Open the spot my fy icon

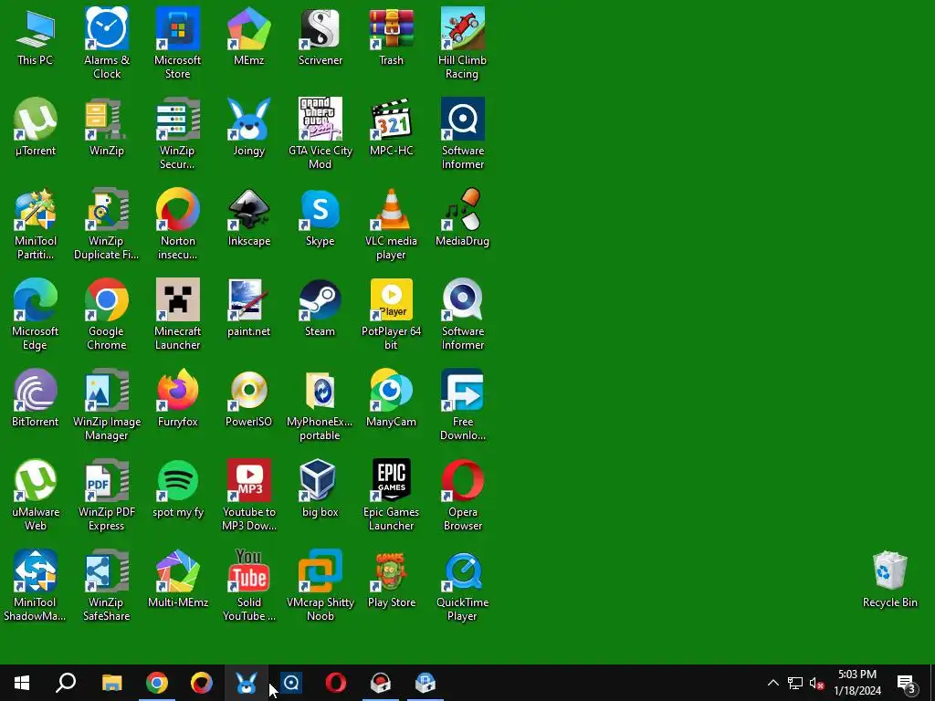pyautogui.click(x=178, y=488)
